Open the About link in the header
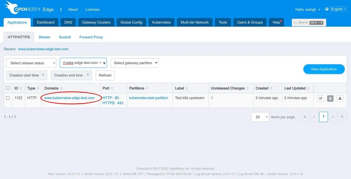Screen dimensions: 351x179 coord(73,9)
